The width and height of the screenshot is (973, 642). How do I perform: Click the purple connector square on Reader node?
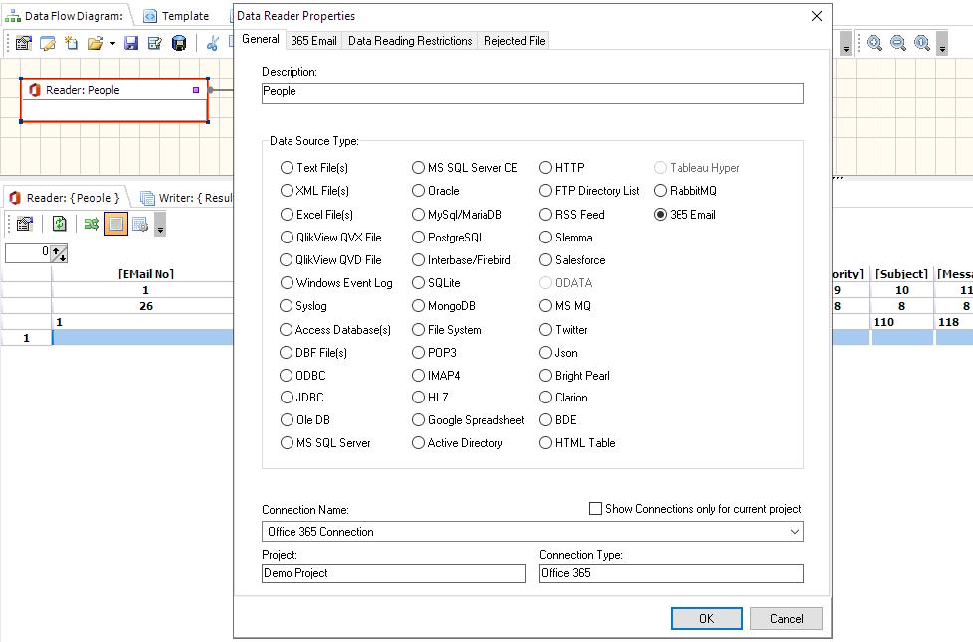(x=196, y=90)
